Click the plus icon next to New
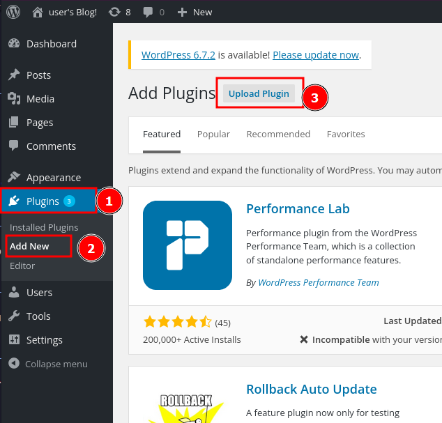The image size is (442, 423). (182, 13)
